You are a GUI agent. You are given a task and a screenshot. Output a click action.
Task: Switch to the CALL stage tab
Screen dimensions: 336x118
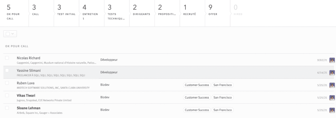click(x=41, y=13)
